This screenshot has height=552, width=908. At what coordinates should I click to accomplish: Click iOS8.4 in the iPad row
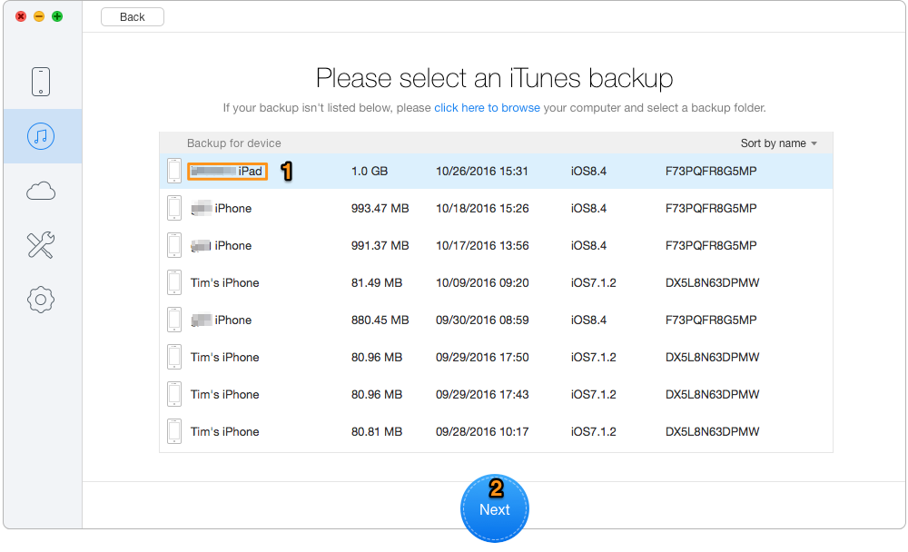(x=588, y=172)
